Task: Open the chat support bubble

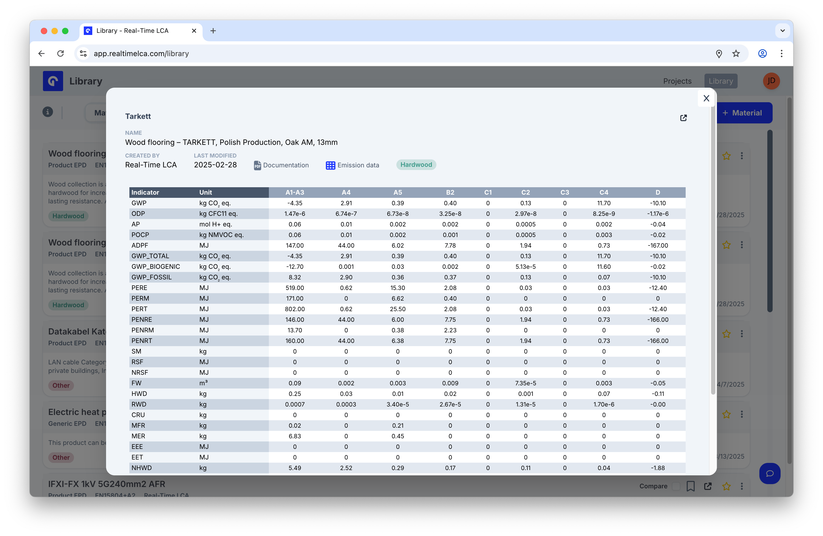Action: coord(770,473)
